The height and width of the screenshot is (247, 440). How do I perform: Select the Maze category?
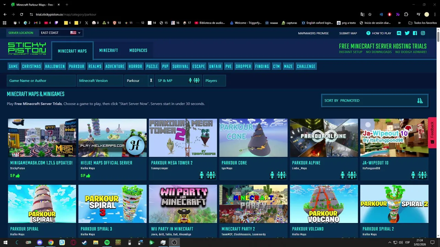point(288,67)
